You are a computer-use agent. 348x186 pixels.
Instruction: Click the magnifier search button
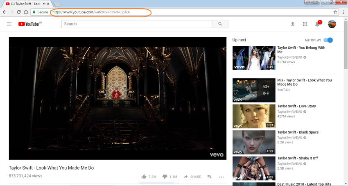(220, 24)
